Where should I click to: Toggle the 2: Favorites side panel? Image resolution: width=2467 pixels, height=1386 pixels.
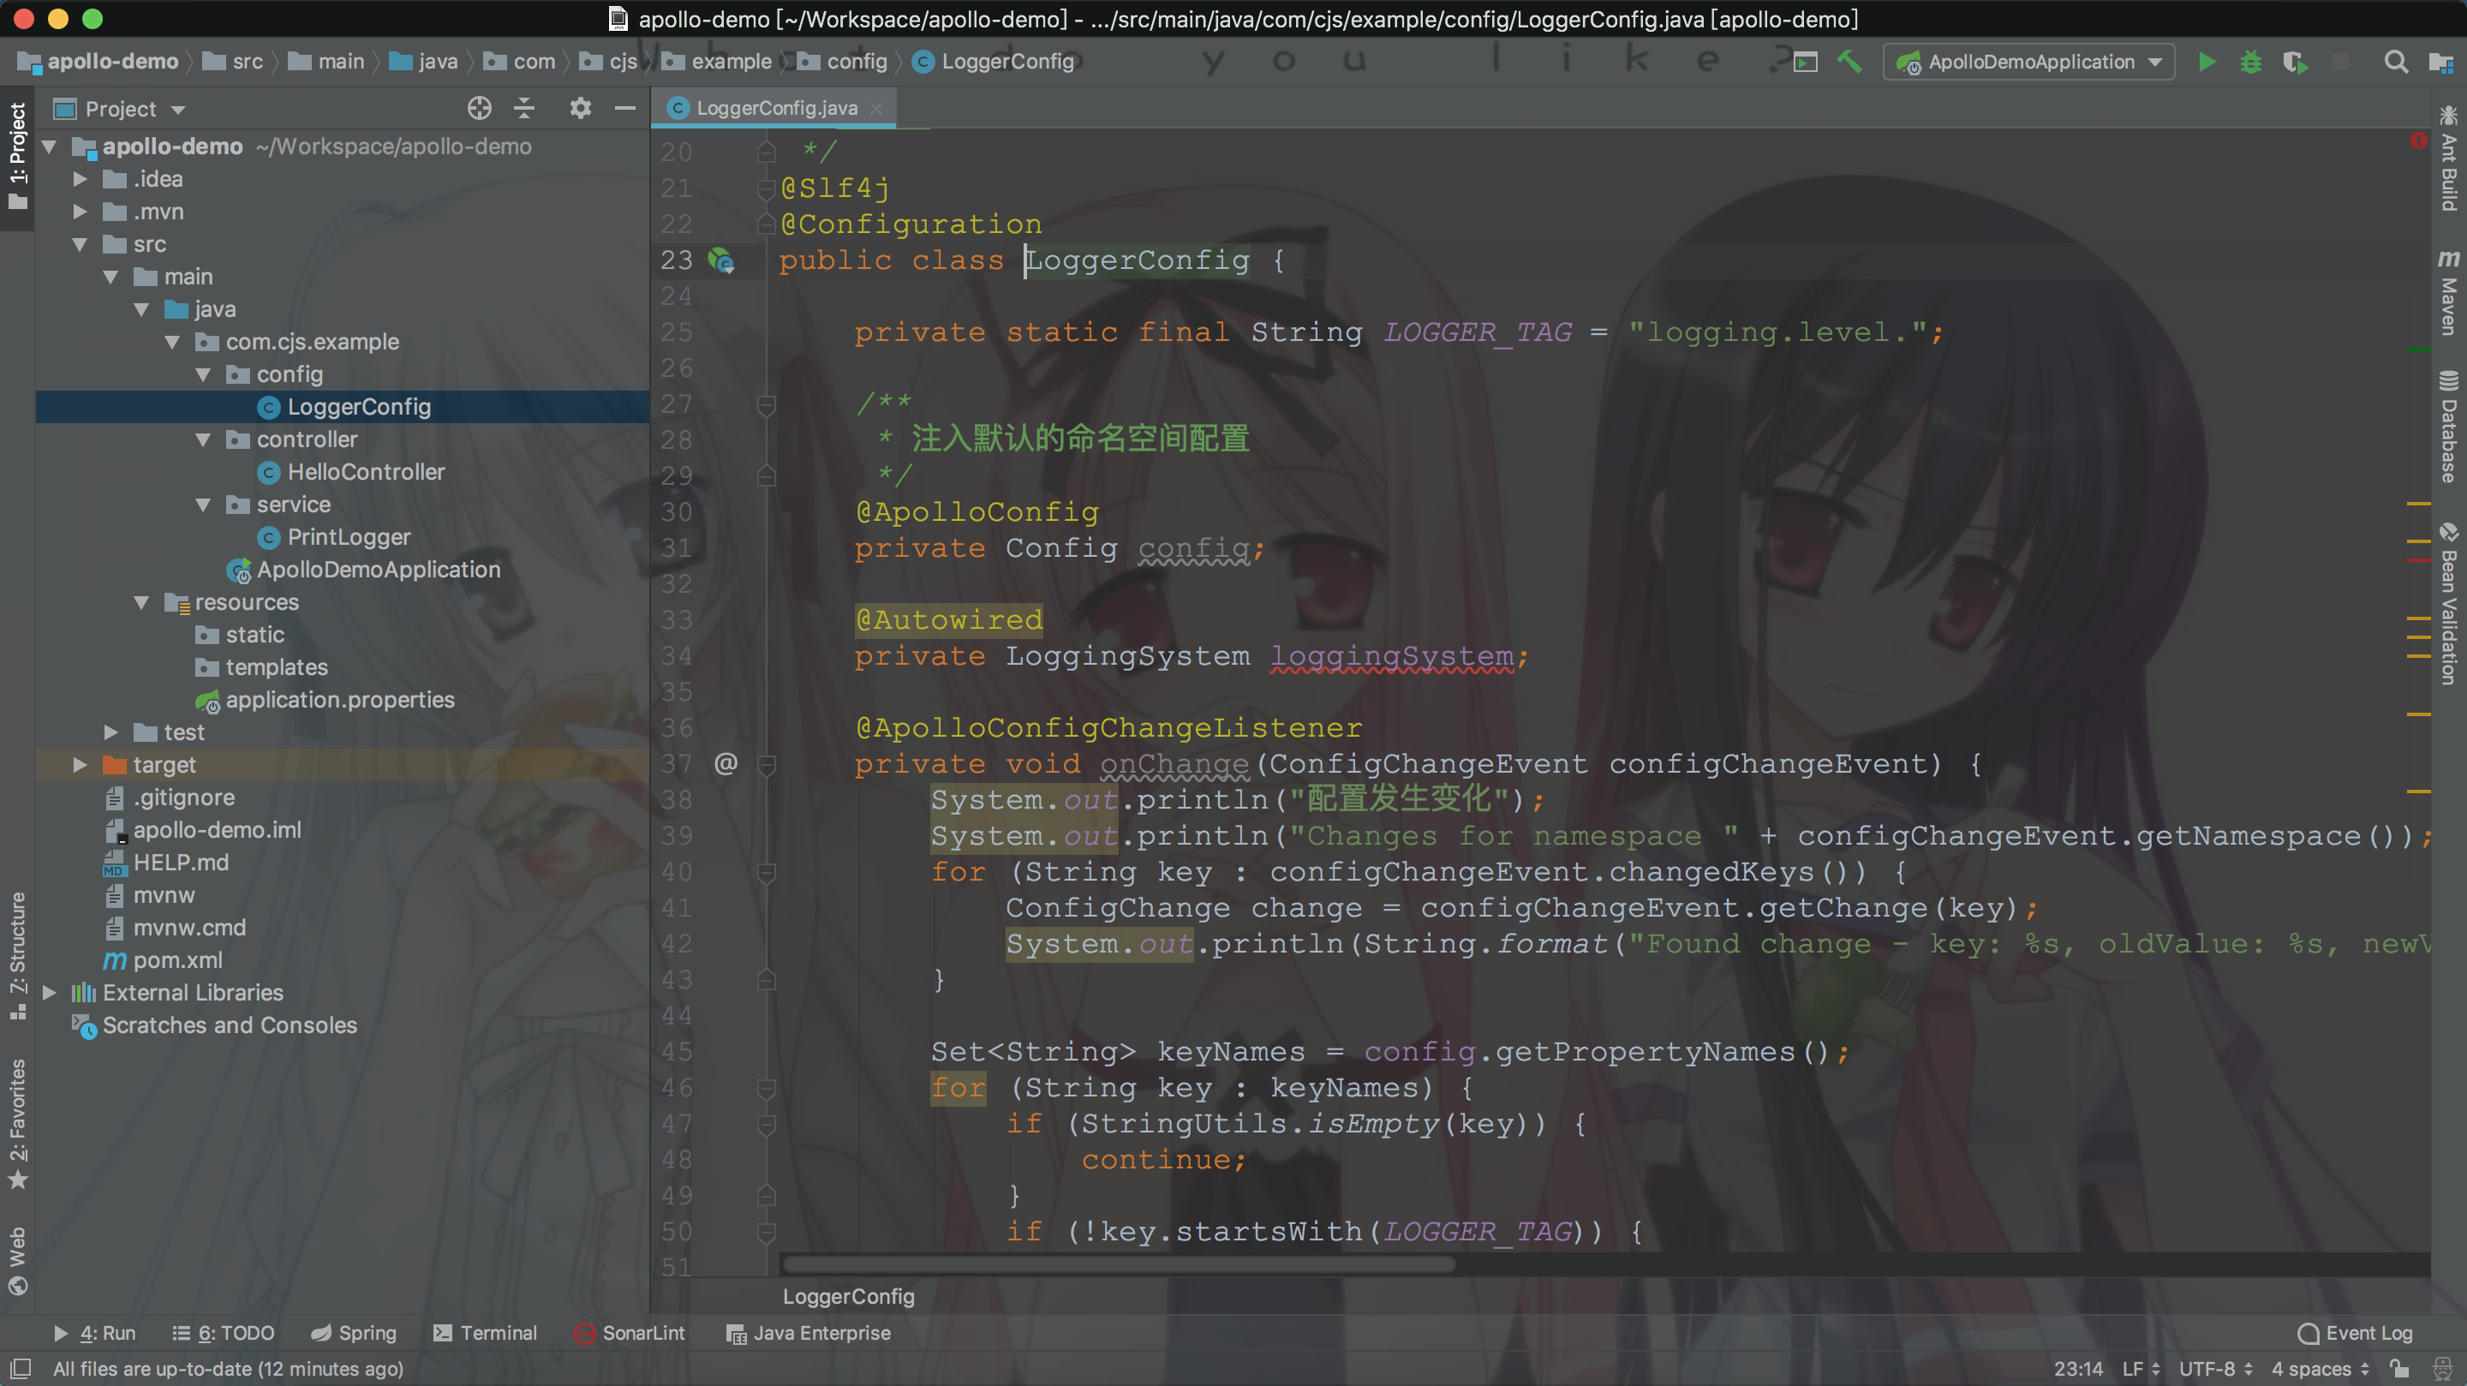pyautogui.click(x=17, y=1124)
